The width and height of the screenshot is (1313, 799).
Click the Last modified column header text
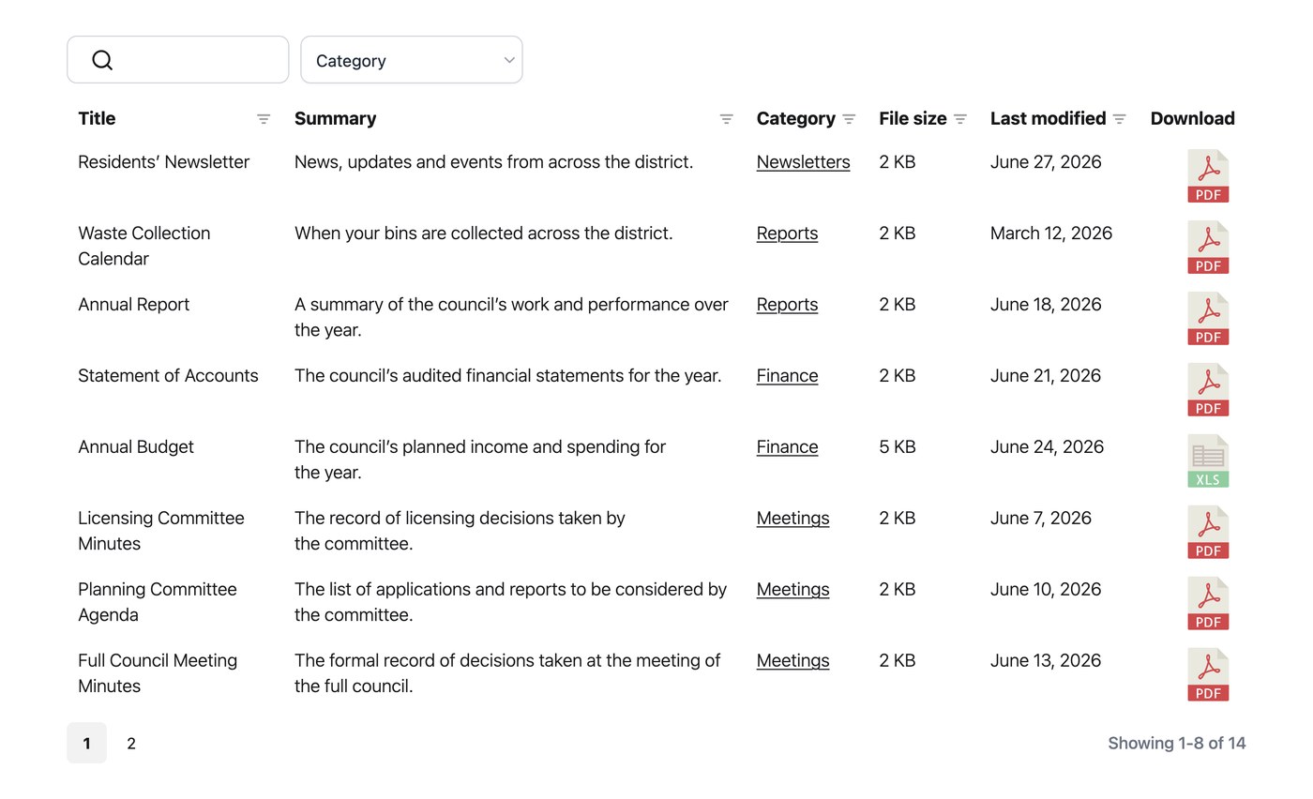(x=1048, y=118)
